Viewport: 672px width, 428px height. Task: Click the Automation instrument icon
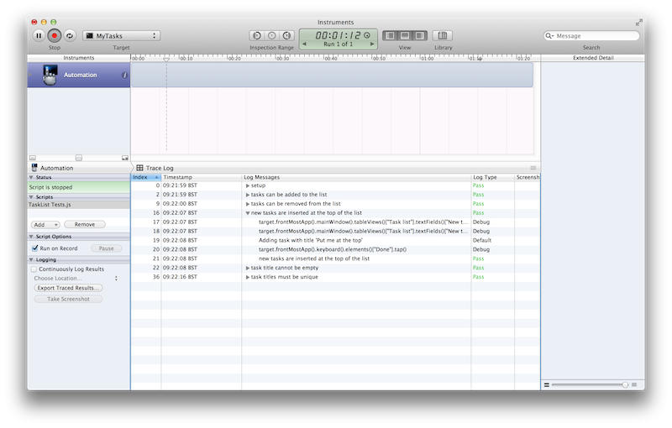pyautogui.click(x=50, y=75)
